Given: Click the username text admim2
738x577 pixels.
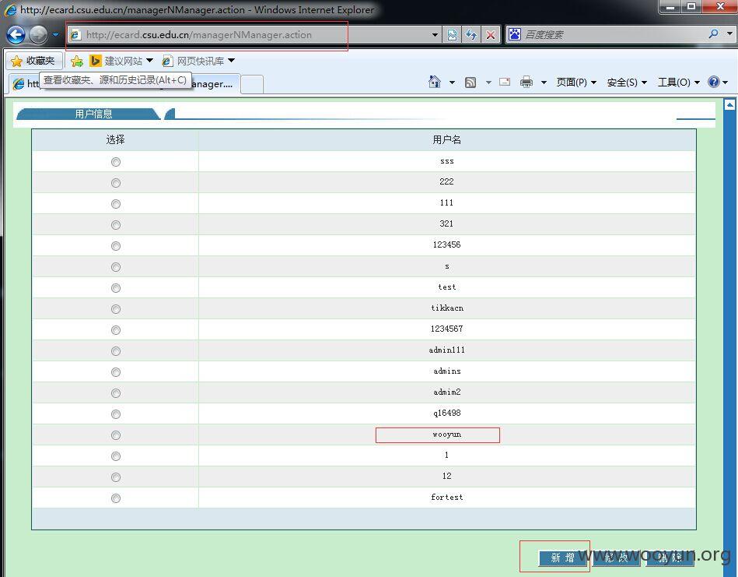Looking at the screenshot, I should click(446, 392).
